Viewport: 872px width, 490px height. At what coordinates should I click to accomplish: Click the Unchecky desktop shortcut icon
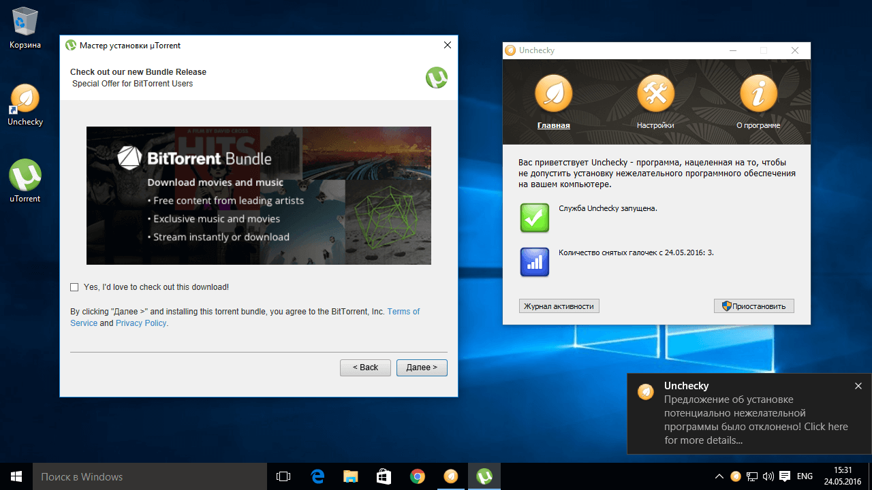coord(25,99)
